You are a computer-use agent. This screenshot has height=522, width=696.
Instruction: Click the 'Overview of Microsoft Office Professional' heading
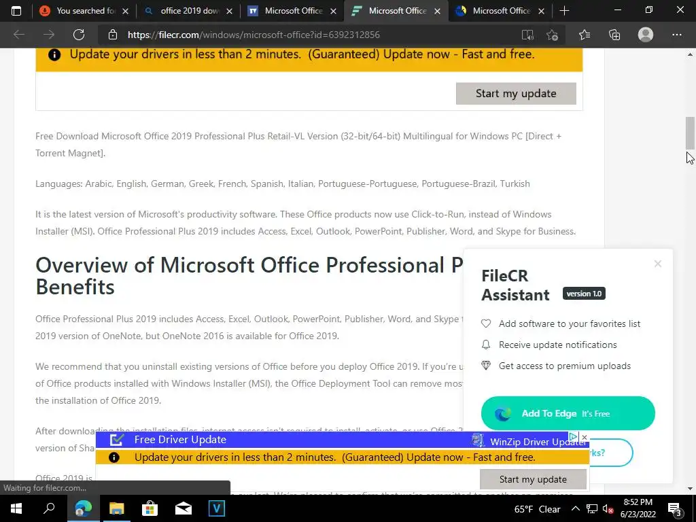point(249,276)
